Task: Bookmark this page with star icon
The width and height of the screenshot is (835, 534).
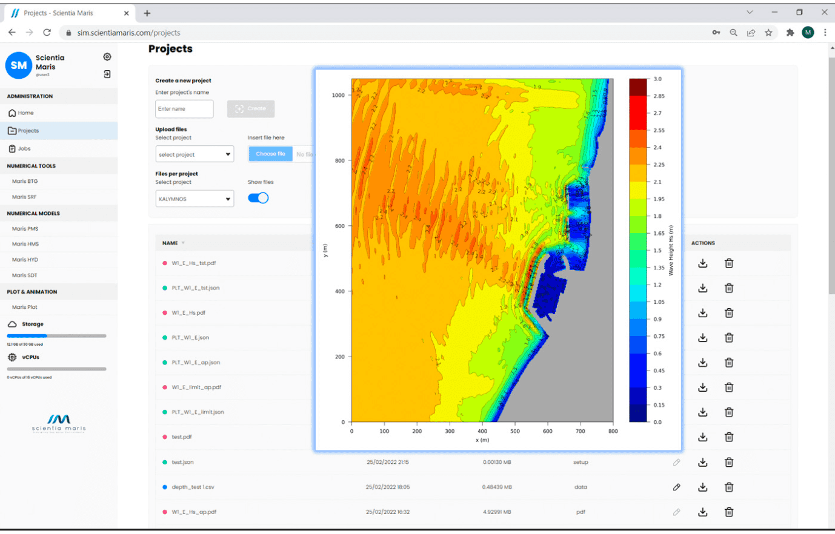Action: (x=768, y=33)
